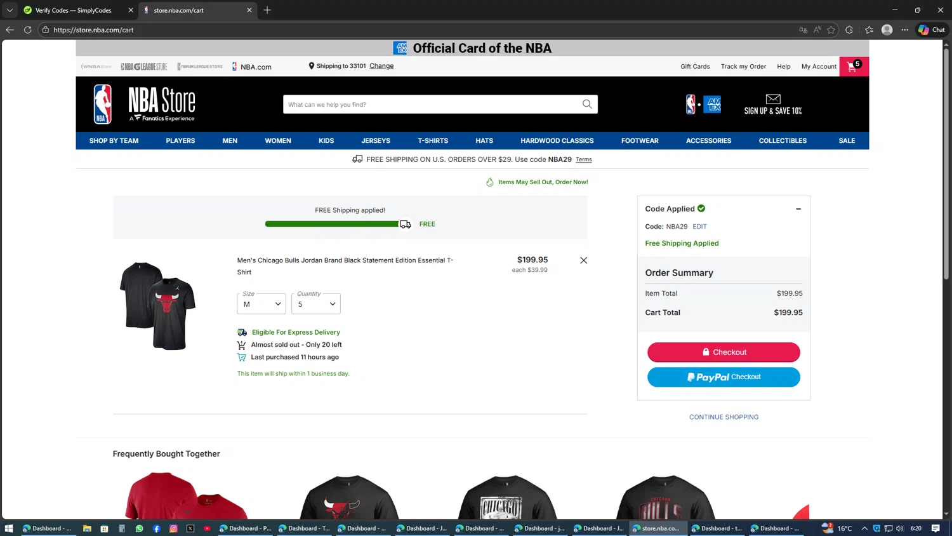This screenshot has height=536, width=952.
Task: Click the free shipping progress bar
Action: tap(338, 224)
